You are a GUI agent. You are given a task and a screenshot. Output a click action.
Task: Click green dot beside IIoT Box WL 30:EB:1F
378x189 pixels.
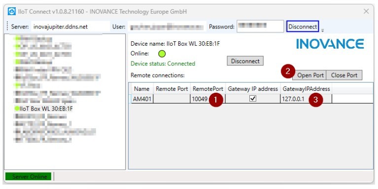click(17, 108)
